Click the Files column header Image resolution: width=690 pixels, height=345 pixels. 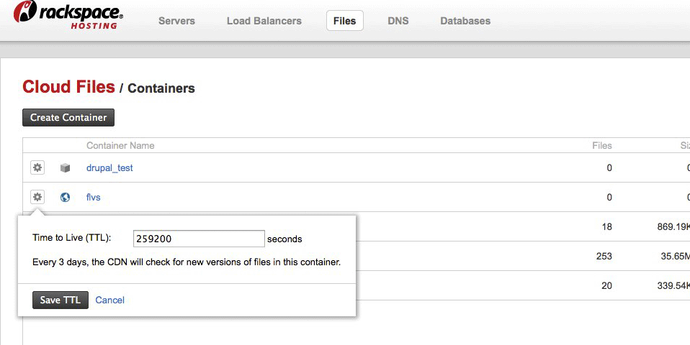[602, 145]
